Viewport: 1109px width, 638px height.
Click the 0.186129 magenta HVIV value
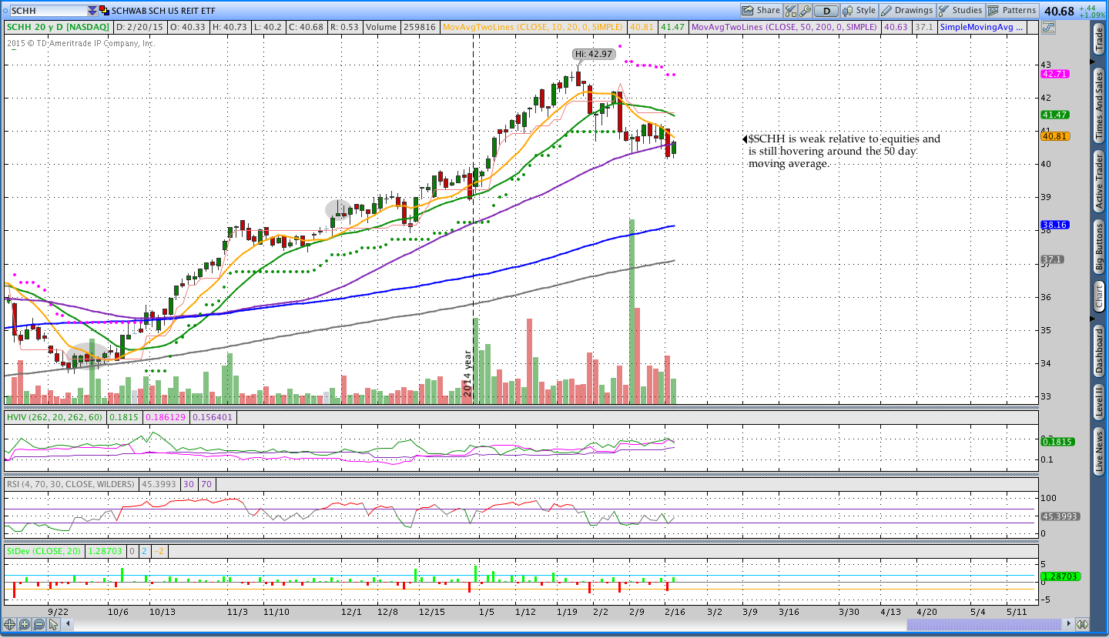[166, 416]
